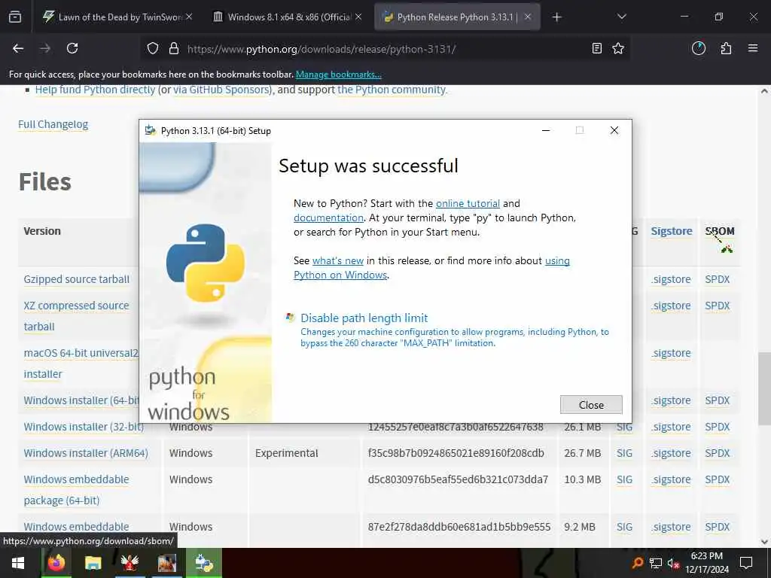Open Windows Start menu
This screenshot has height=578, width=771.
(18, 563)
